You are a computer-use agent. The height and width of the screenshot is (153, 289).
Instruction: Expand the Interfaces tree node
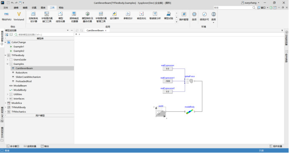click(x=8, y=99)
